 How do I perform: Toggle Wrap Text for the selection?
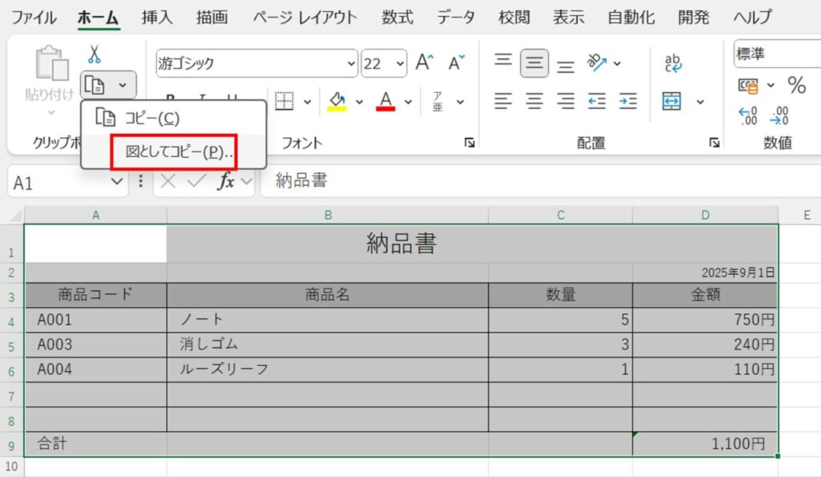(672, 62)
